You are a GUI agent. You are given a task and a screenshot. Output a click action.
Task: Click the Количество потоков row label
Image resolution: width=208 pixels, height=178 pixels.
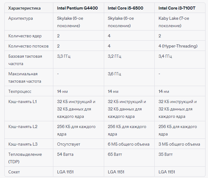pos(28,46)
